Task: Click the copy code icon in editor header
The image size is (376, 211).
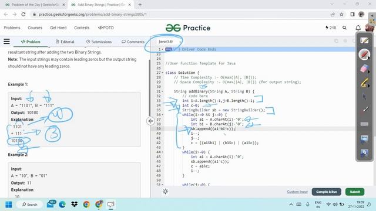Action: [336, 41]
